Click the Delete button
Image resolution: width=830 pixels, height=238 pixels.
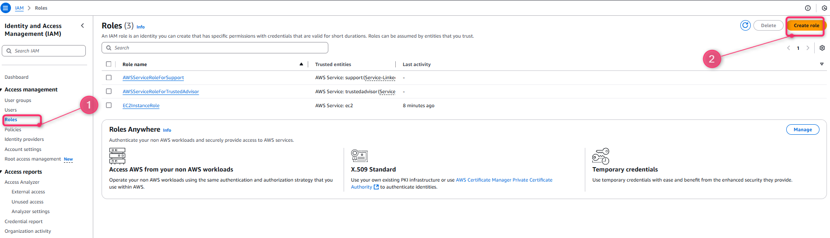[768, 26]
